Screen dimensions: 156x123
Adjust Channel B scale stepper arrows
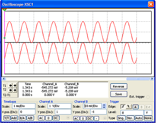click(x=104, y=106)
